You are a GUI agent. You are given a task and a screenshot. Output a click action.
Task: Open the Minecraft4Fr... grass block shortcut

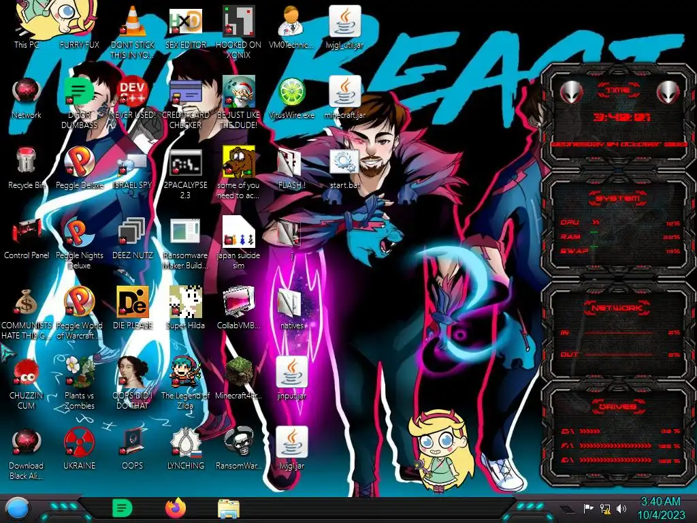click(238, 372)
